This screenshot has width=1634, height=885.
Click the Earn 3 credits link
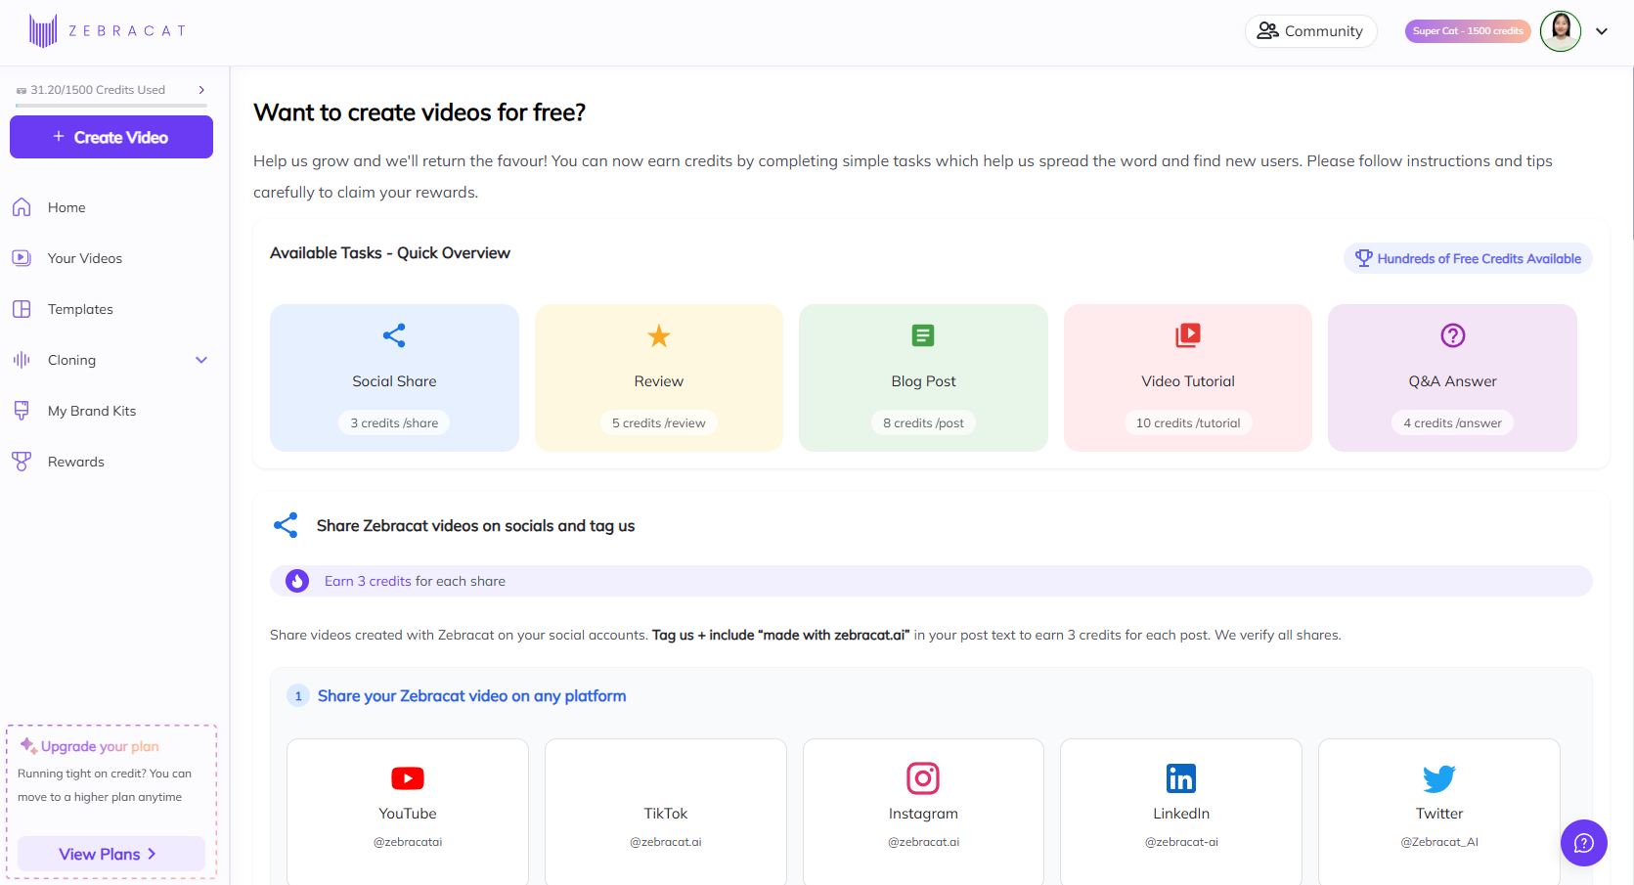pos(368,581)
